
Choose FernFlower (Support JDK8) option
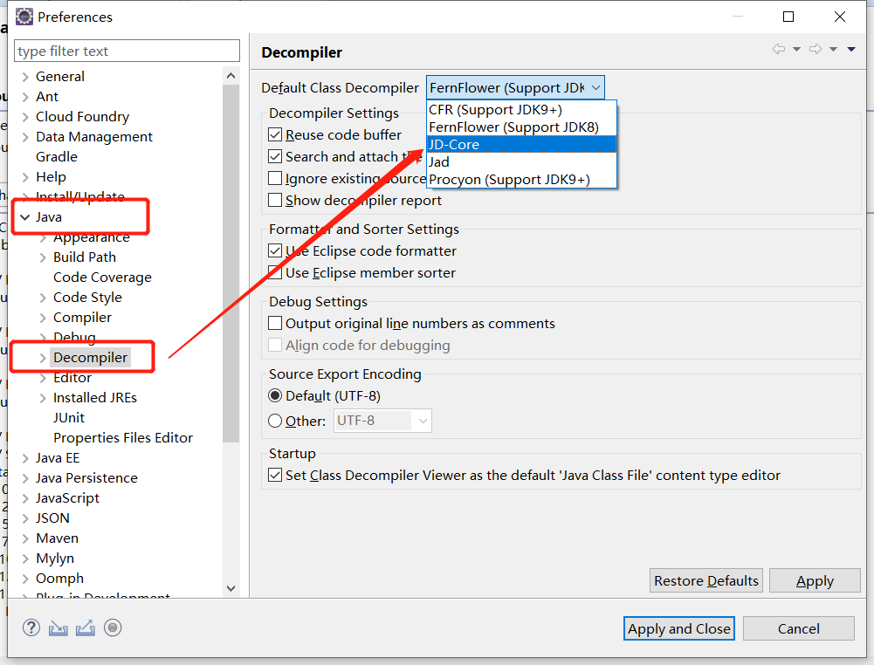pos(522,127)
